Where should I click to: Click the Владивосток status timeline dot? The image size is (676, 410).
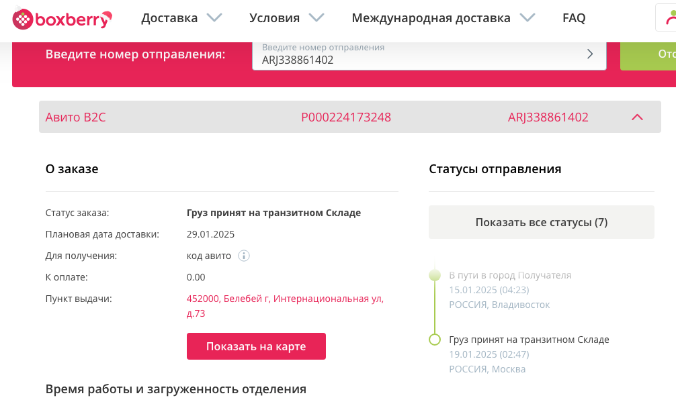pyautogui.click(x=435, y=275)
